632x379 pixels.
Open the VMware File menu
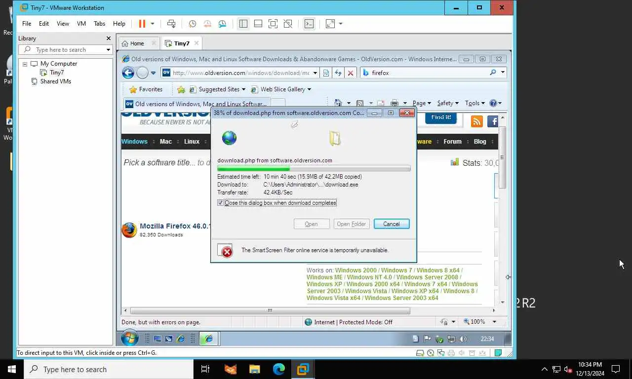pyautogui.click(x=27, y=24)
